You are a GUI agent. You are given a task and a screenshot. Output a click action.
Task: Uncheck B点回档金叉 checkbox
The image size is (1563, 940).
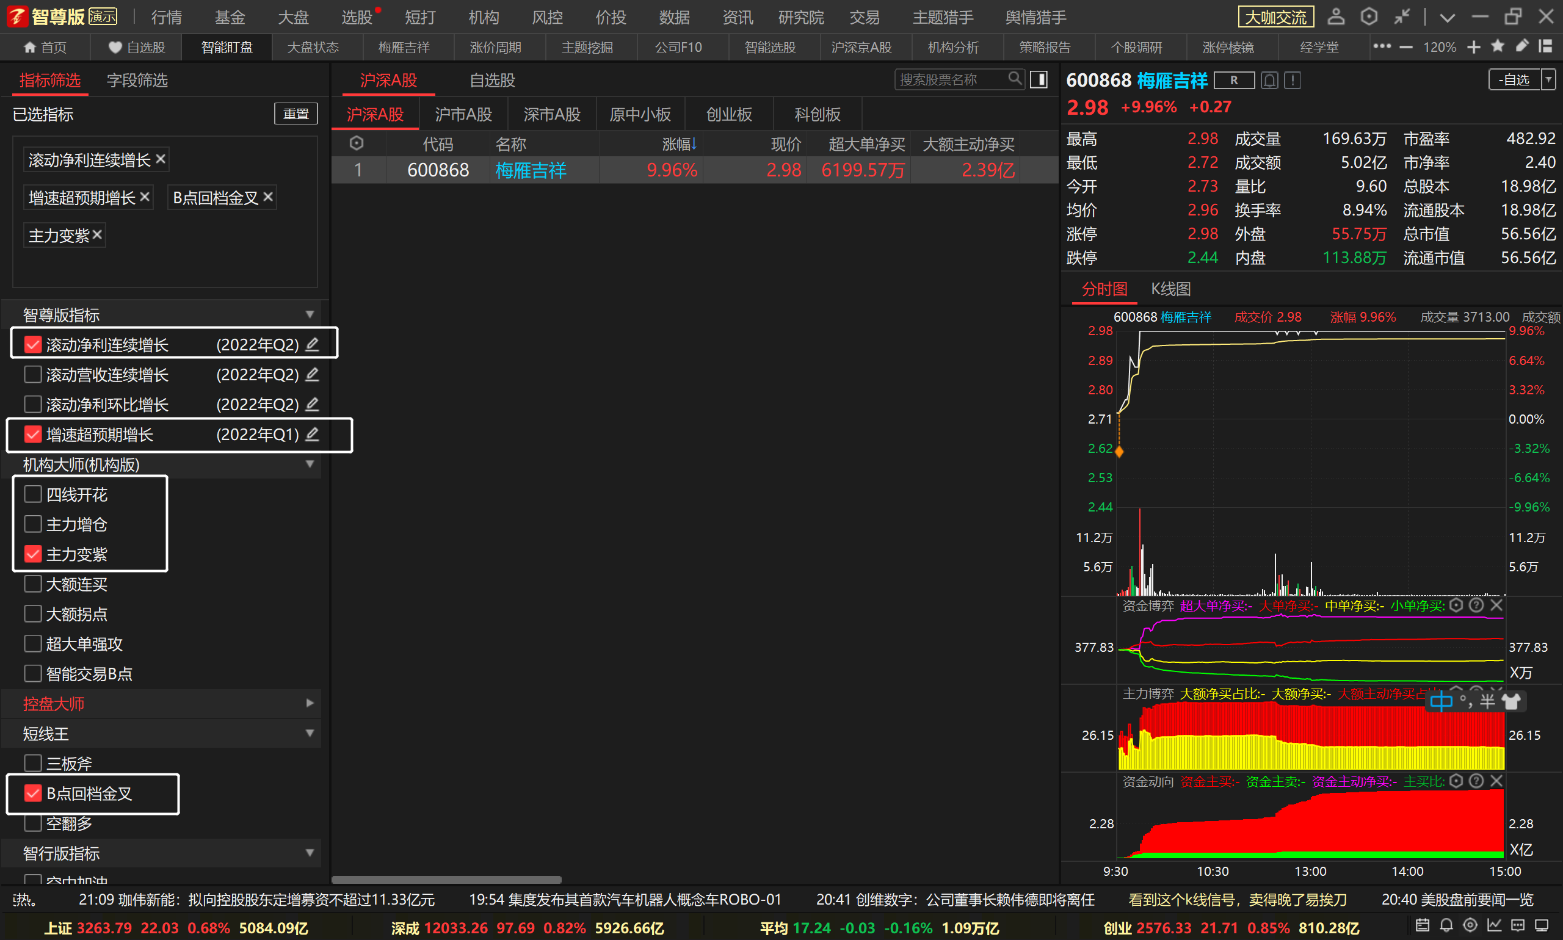[33, 793]
